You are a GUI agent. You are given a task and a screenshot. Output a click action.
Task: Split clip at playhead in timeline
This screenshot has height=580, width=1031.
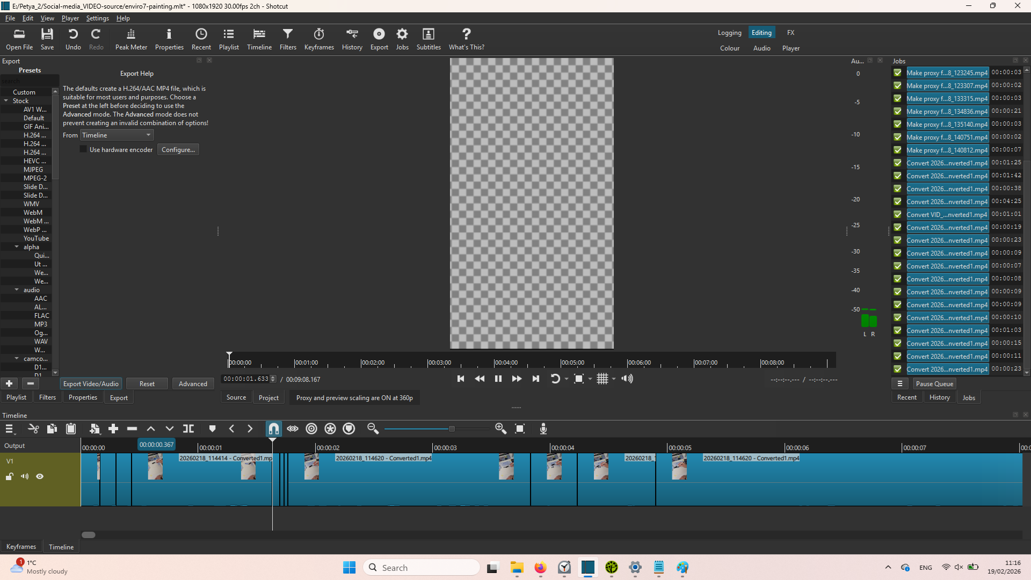click(188, 429)
